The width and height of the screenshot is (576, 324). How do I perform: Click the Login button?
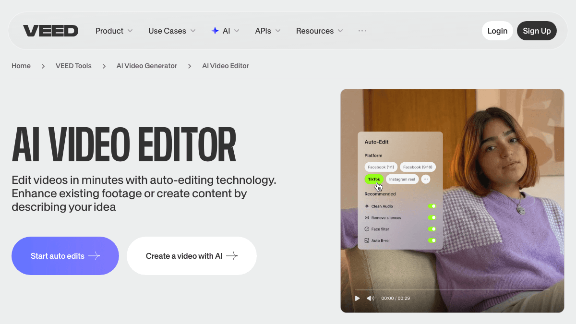[497, 31]
